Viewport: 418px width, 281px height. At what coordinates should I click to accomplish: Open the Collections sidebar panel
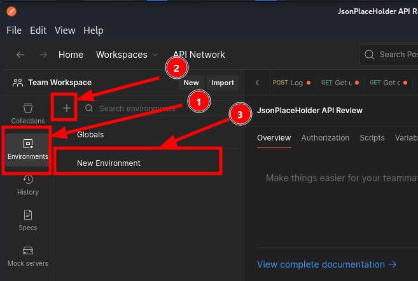28,114
